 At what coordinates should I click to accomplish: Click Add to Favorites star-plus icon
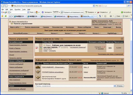pos(6,16)
